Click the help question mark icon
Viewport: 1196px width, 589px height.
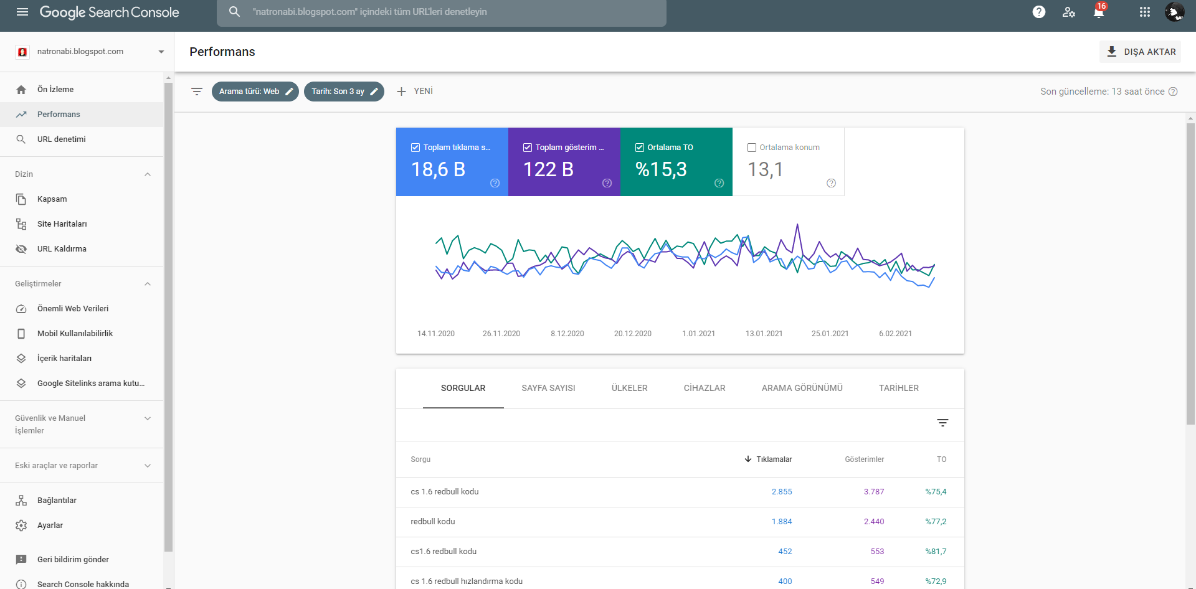[x=1038, y=12]
